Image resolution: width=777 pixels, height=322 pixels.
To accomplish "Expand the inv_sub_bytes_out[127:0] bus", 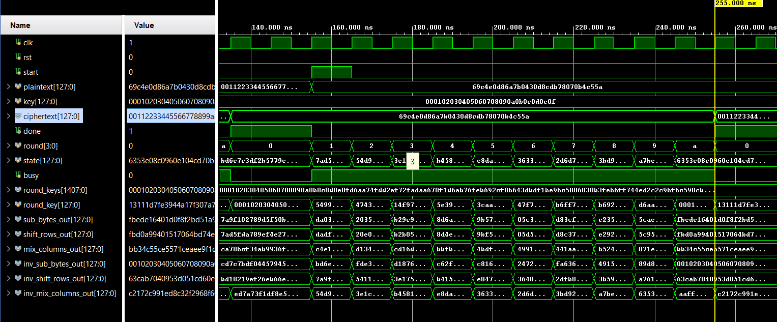I will click(8, 264).
